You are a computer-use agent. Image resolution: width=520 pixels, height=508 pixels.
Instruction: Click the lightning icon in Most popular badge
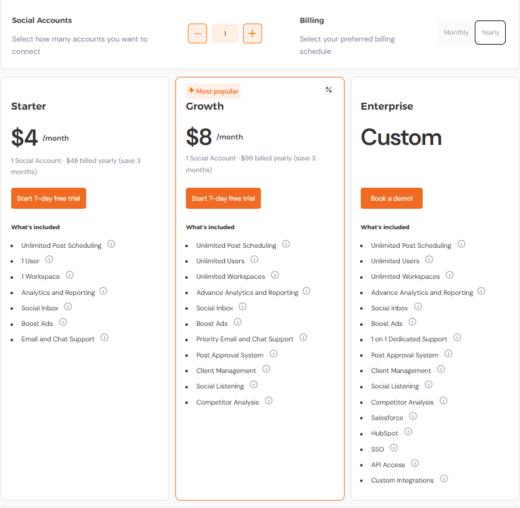pyautogui.click(x=192, y=90)
